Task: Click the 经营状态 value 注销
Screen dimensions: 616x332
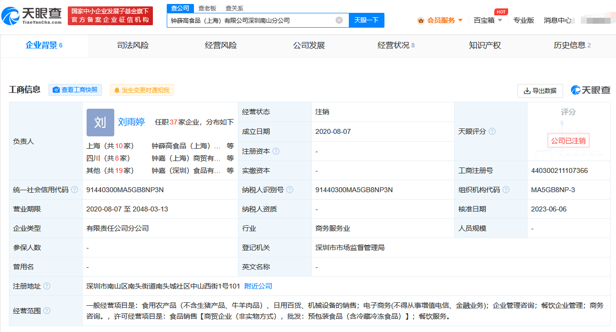Action: click(322, 112)
